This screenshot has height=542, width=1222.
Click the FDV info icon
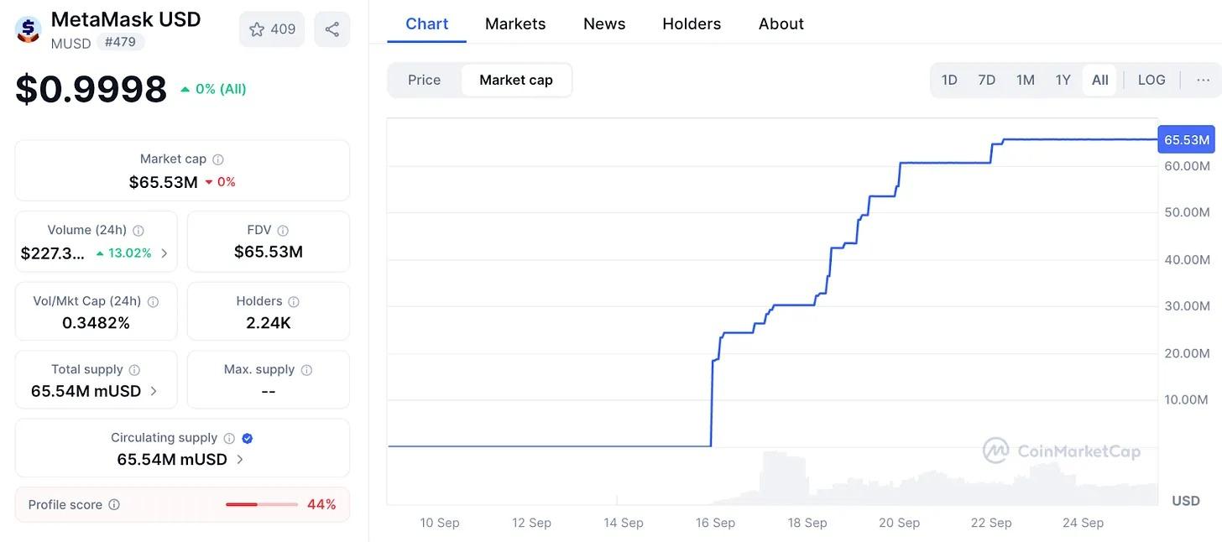(281, 229)
